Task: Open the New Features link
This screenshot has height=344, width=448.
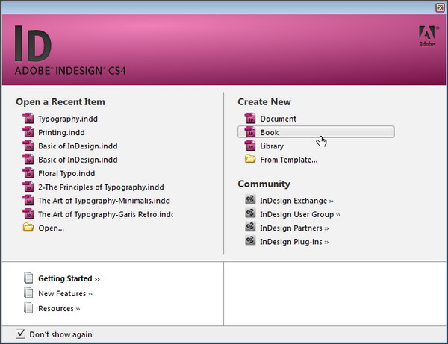Action: [65, 293]
